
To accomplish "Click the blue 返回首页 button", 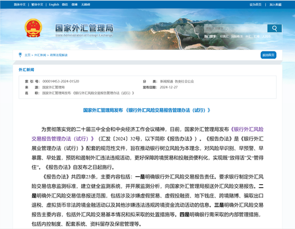I will point(268,55).
